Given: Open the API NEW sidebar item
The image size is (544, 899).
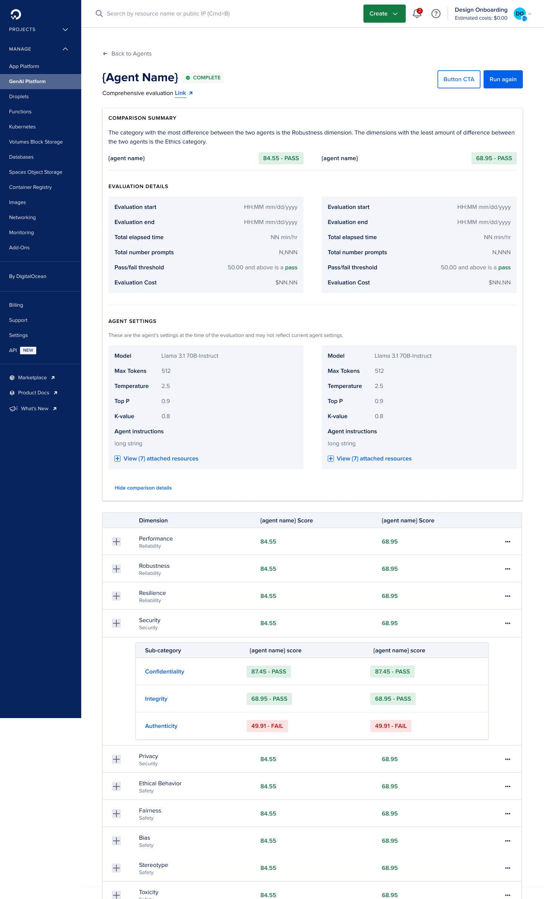Looking at the screenshot, I should tap(22, 351).
